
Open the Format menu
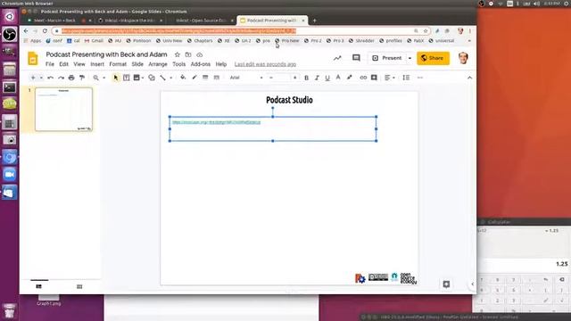pyautogui.click(x=118, y=64)
